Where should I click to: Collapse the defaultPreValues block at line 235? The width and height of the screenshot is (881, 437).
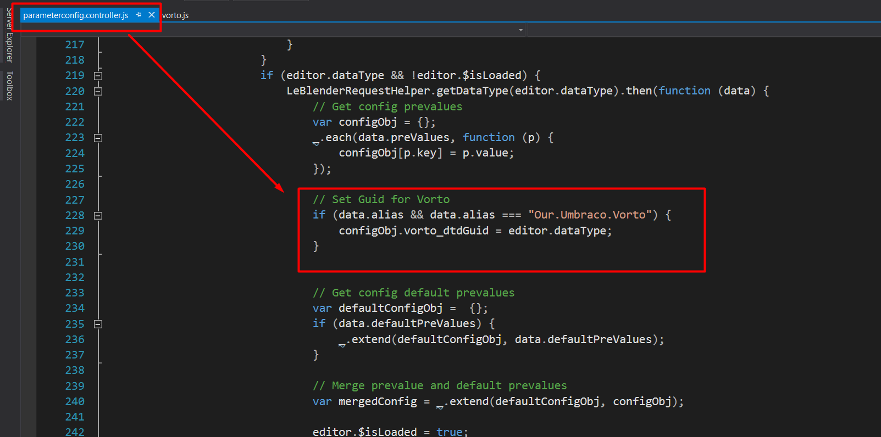tap(98, 324)
